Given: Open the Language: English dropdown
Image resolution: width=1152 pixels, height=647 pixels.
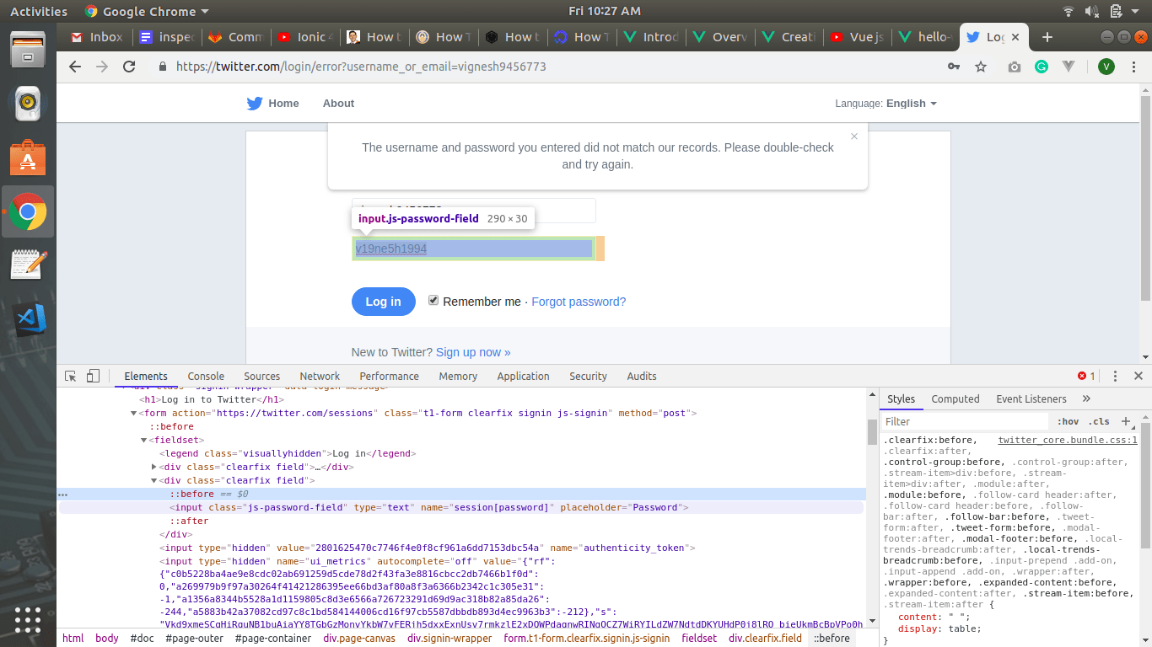Looking at the screenshot, I should pyautogui.click(x=886, y=104).
